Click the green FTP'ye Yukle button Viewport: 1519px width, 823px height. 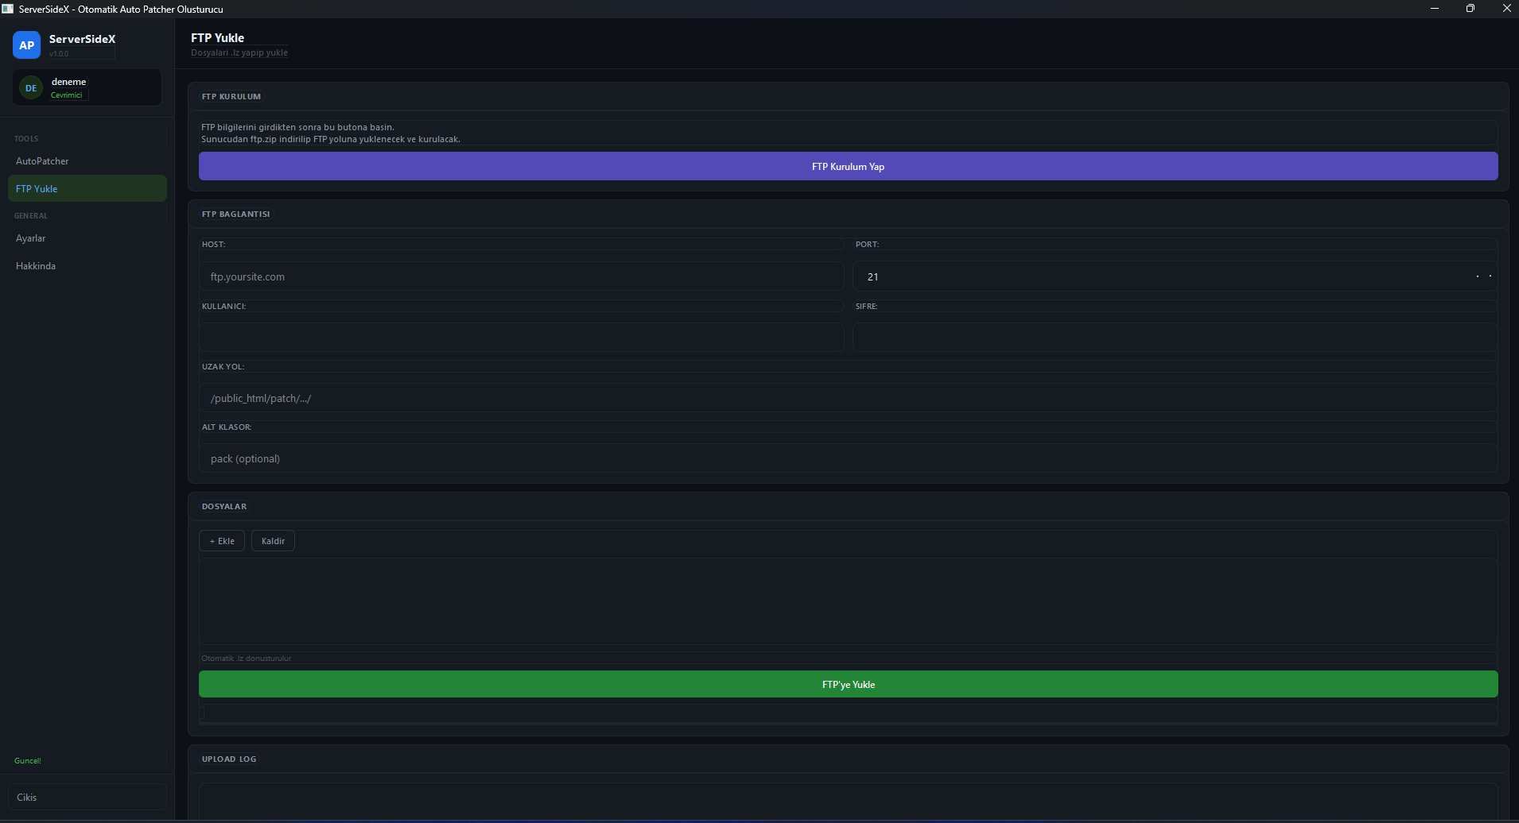click(x=848, y=684)
